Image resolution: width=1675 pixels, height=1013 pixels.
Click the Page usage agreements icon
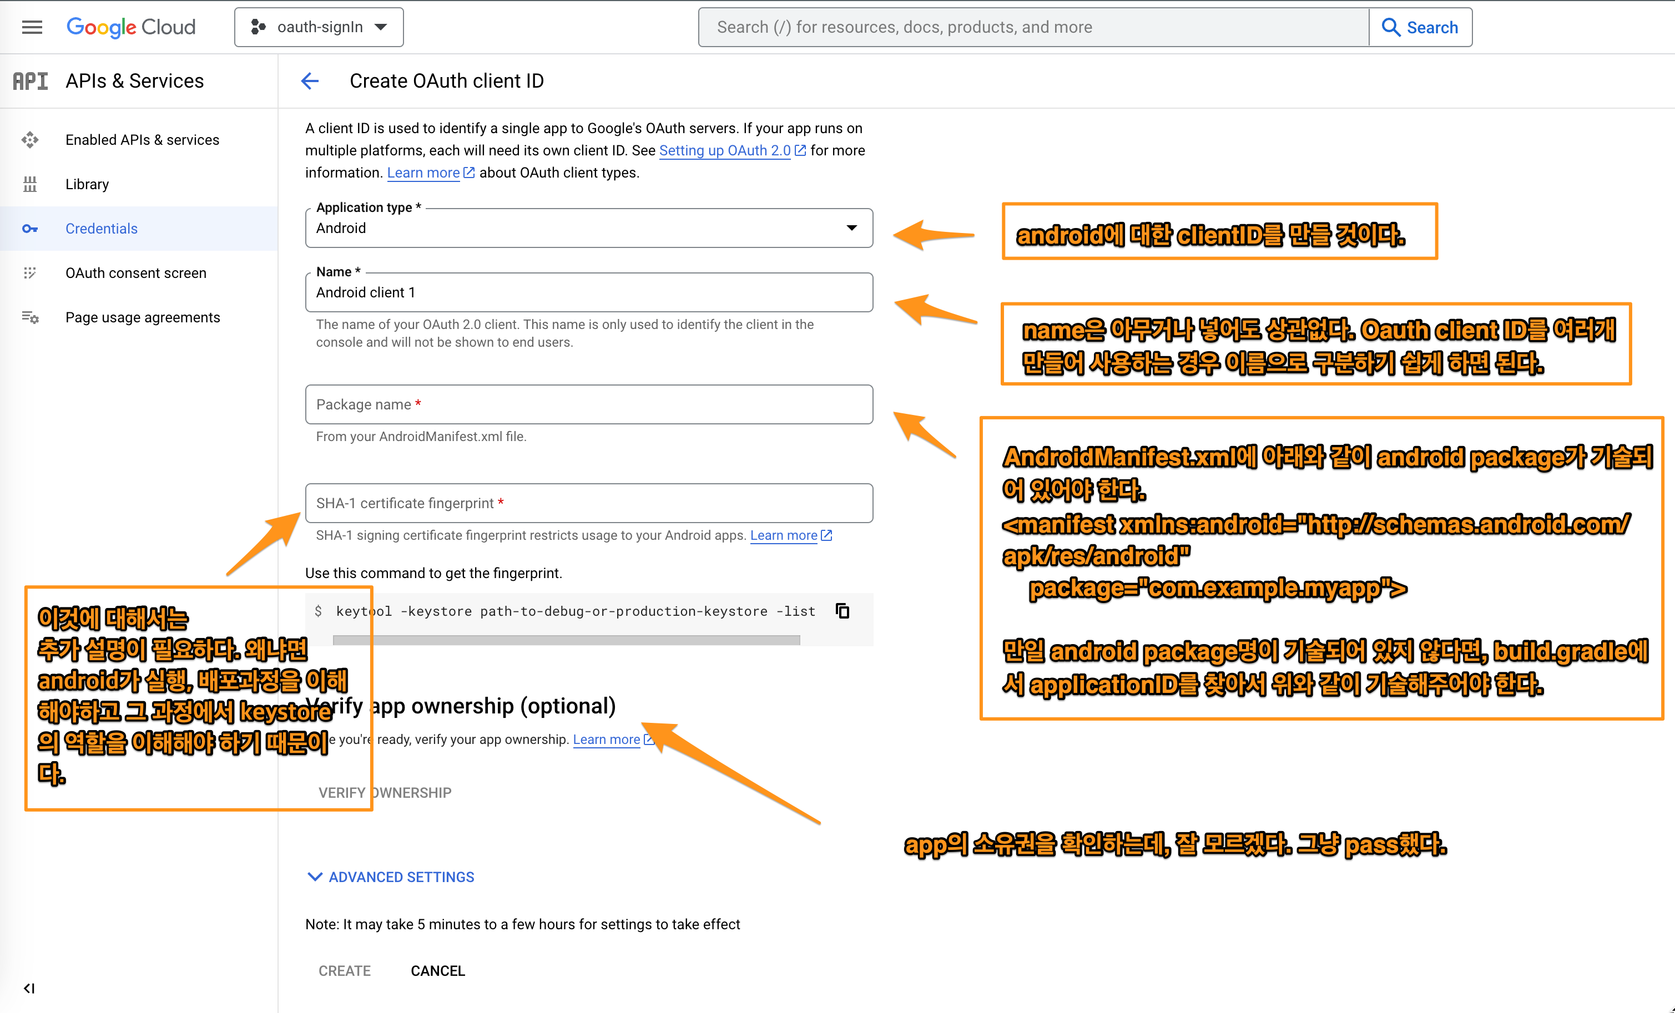(x=30, y=317)
